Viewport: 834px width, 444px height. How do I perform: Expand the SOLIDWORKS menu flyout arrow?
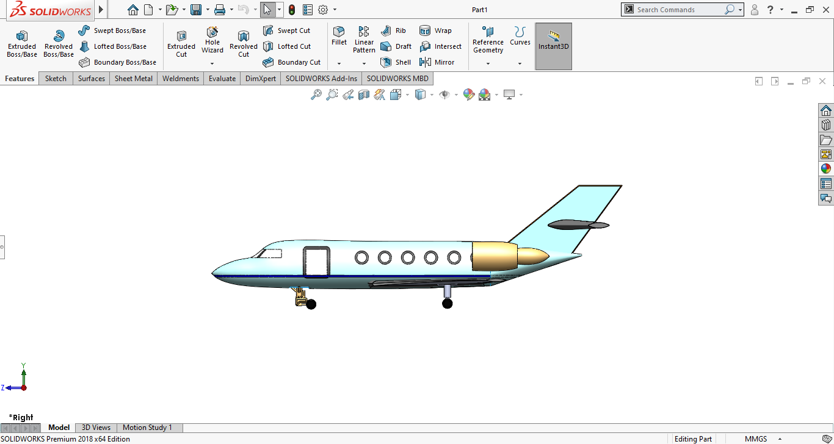[x=101, y=10]
